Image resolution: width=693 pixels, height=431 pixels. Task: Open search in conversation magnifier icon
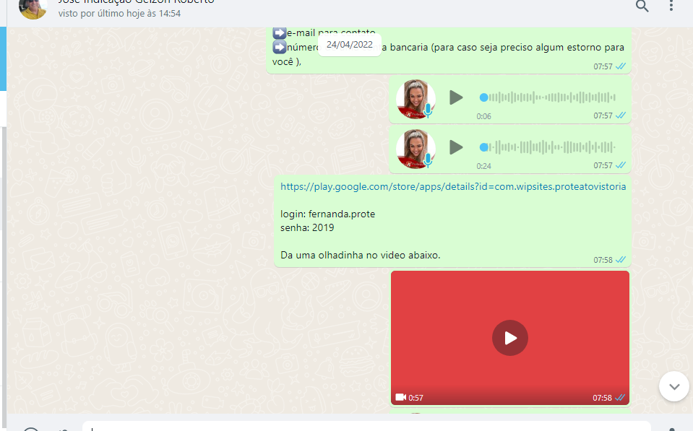pyautogui.click(x=642, y=6)
